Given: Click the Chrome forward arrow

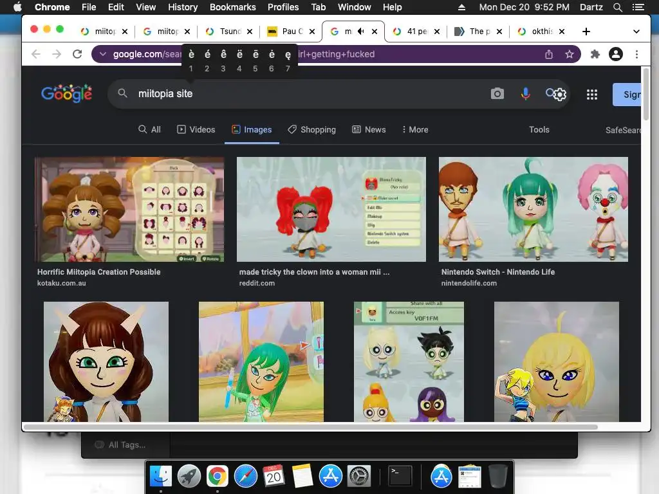Looking at the screenshot, I should (x=57, y=54).
